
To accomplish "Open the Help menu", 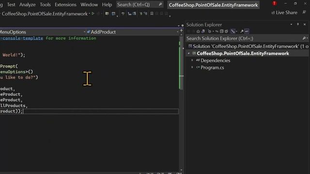I will [x=107, y=4].
